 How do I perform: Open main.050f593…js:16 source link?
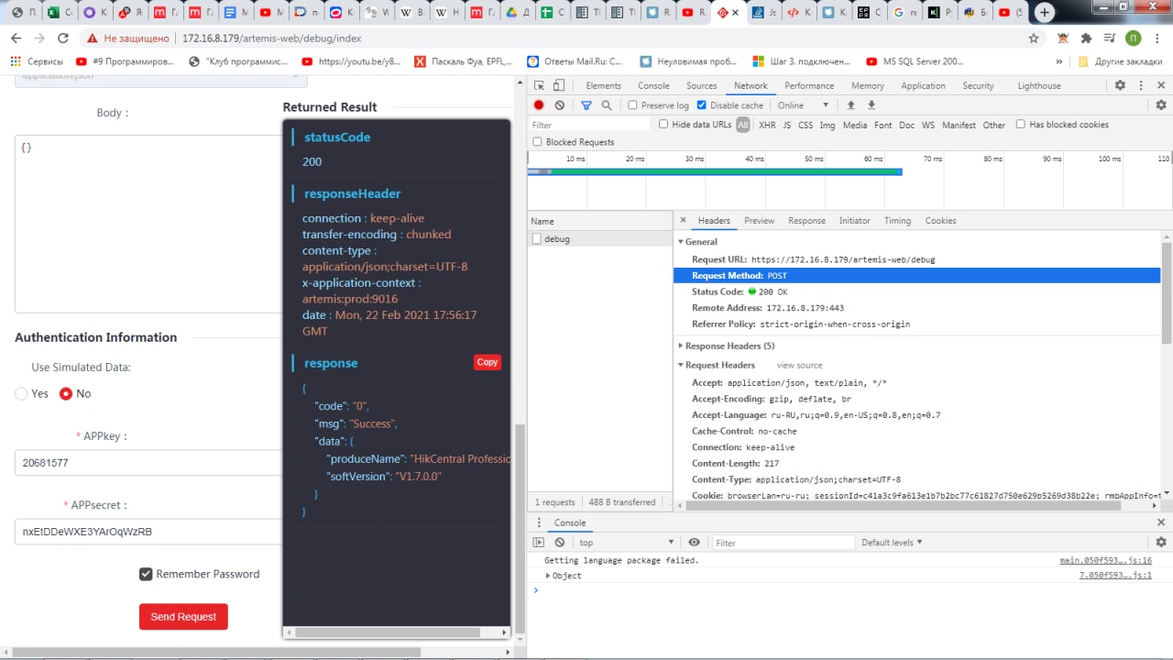point(1105,560)
